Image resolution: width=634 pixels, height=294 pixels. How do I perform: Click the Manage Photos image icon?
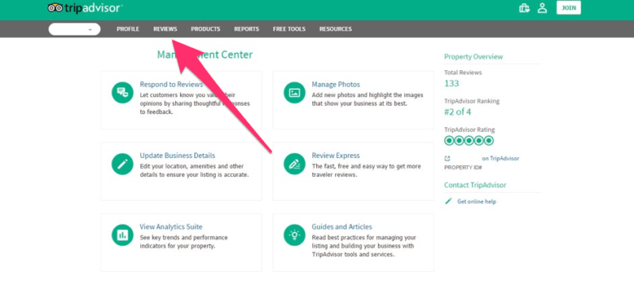click(x=294, y=92)
